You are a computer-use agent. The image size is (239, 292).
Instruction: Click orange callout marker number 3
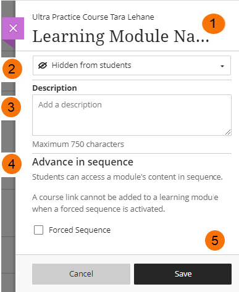(x=11, y=107)
